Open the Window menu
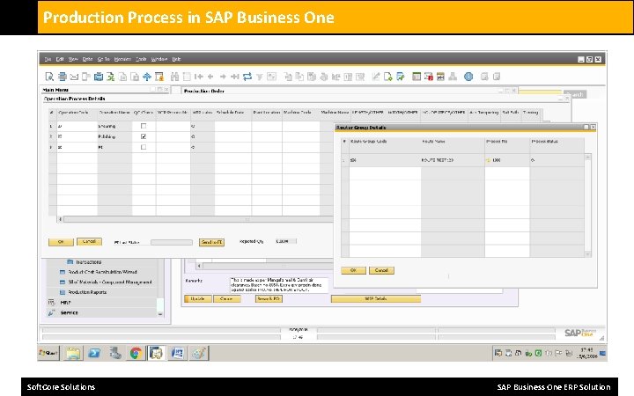 point(159,59)
